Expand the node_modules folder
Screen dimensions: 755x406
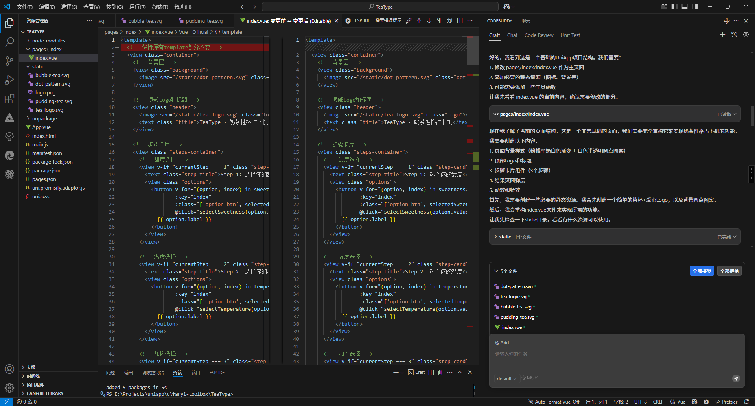coord(49,41)
